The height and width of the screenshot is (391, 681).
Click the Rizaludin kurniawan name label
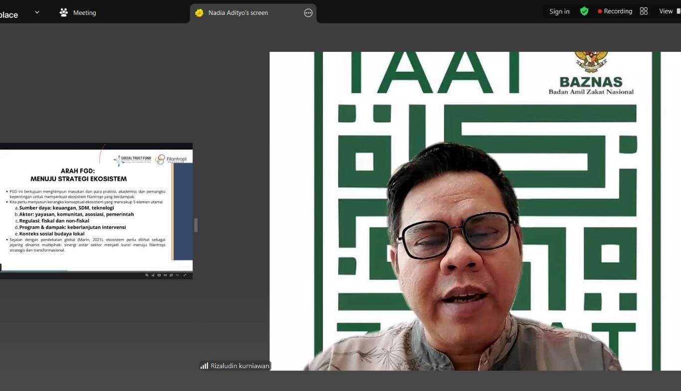point(239,366)
